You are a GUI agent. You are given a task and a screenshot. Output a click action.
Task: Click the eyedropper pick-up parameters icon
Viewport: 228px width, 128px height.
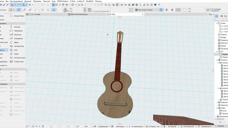pos(4,5)
